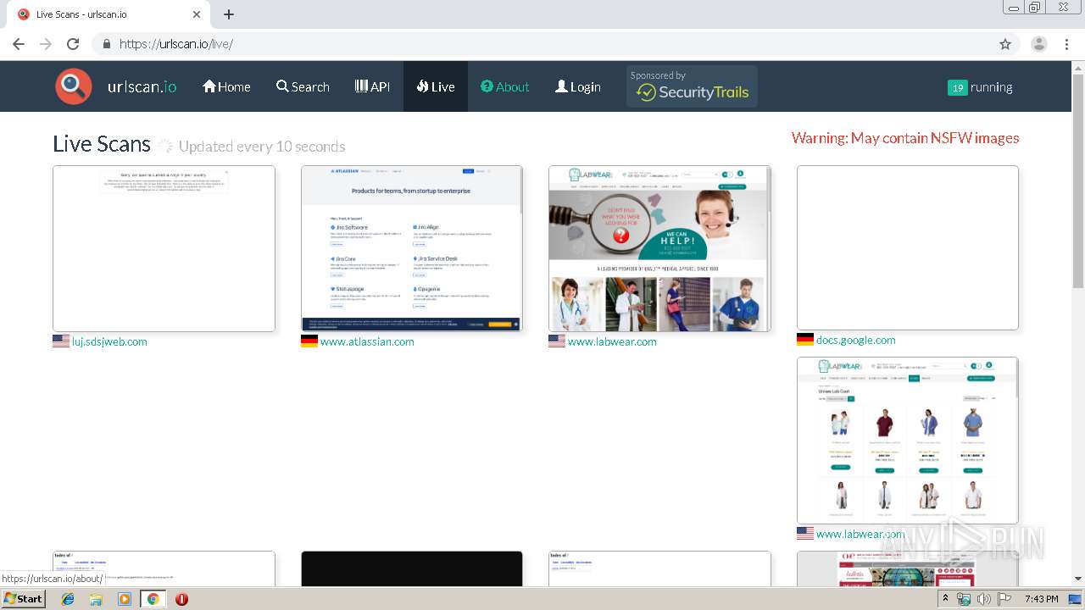Viewport: 1085px width, 610px height.
Task: Click the US flag beside luj.sdsjweb.com
Action: [61, 341]
